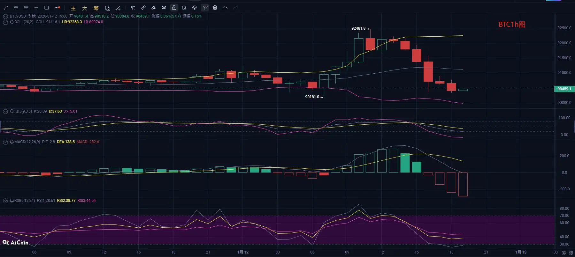Toggle the magnet snap mode
This screenshot has width=575, height=257.
coord(195,8)
